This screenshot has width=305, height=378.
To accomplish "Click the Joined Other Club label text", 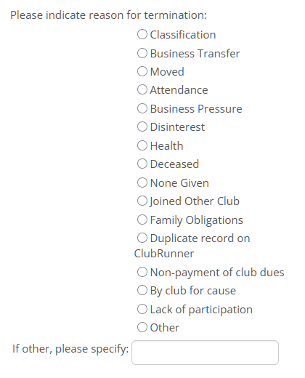I will click(195, 201).
